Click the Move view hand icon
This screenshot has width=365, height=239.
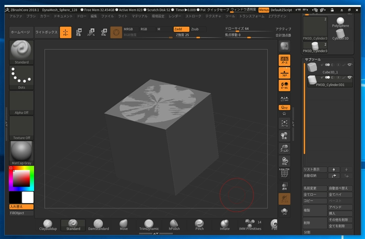(x=284, y=136)
